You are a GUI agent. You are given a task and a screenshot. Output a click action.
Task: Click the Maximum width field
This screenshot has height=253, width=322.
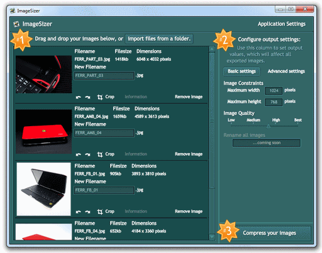pos(274,90)
